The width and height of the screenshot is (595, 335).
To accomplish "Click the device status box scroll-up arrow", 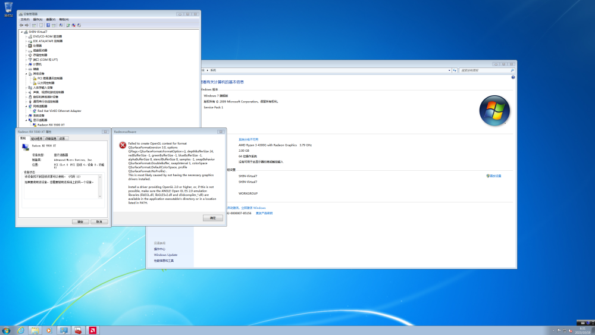I will tap(100, 177).
